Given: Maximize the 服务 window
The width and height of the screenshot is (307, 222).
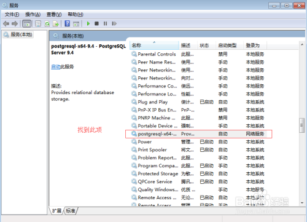Looking at the screenshot, I should click(287, 6).
